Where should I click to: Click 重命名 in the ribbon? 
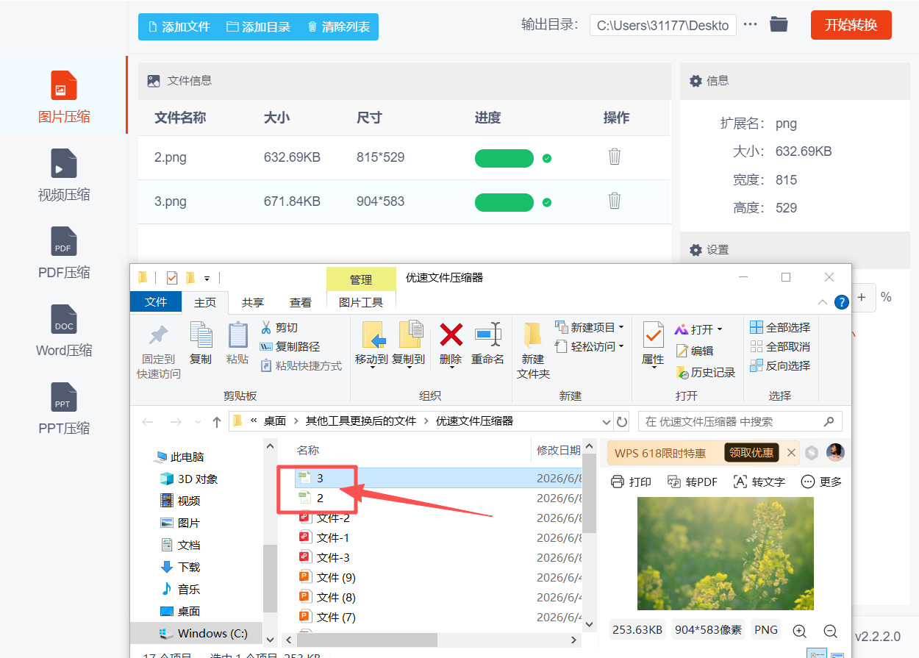point(487,343)
